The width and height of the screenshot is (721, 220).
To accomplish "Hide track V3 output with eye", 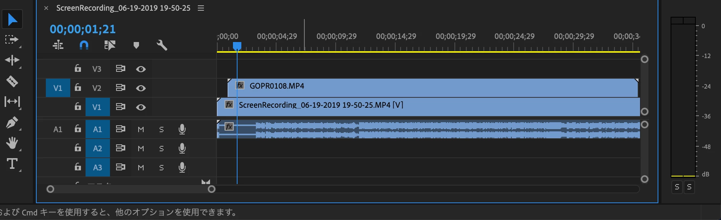I will pyautogui.click(x=141, y=69).
